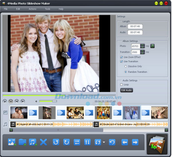Click the Add Audio music icon
172x157 pixels.
[33, 142]
